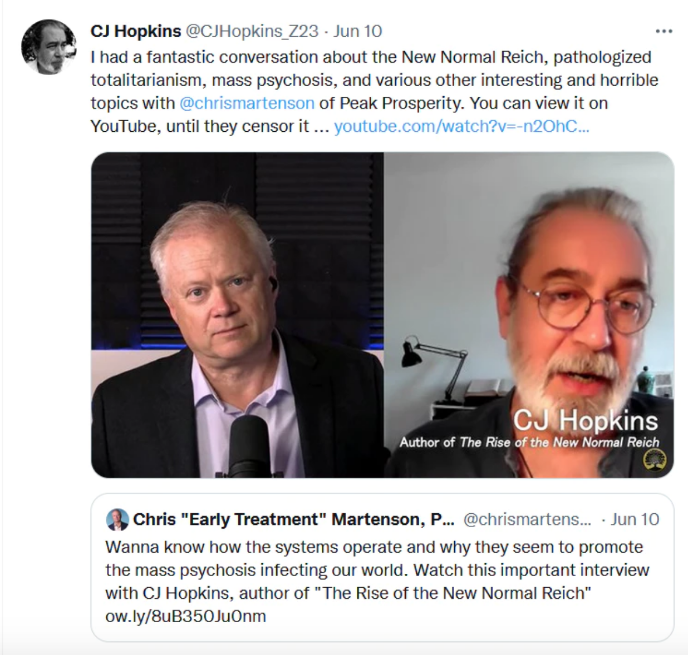
Task: Open the video preview of Chris Martenson
Action: point(238,315)
